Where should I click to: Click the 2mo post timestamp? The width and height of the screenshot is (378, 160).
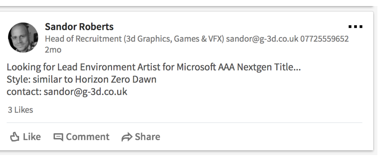[x=53, y=50]
